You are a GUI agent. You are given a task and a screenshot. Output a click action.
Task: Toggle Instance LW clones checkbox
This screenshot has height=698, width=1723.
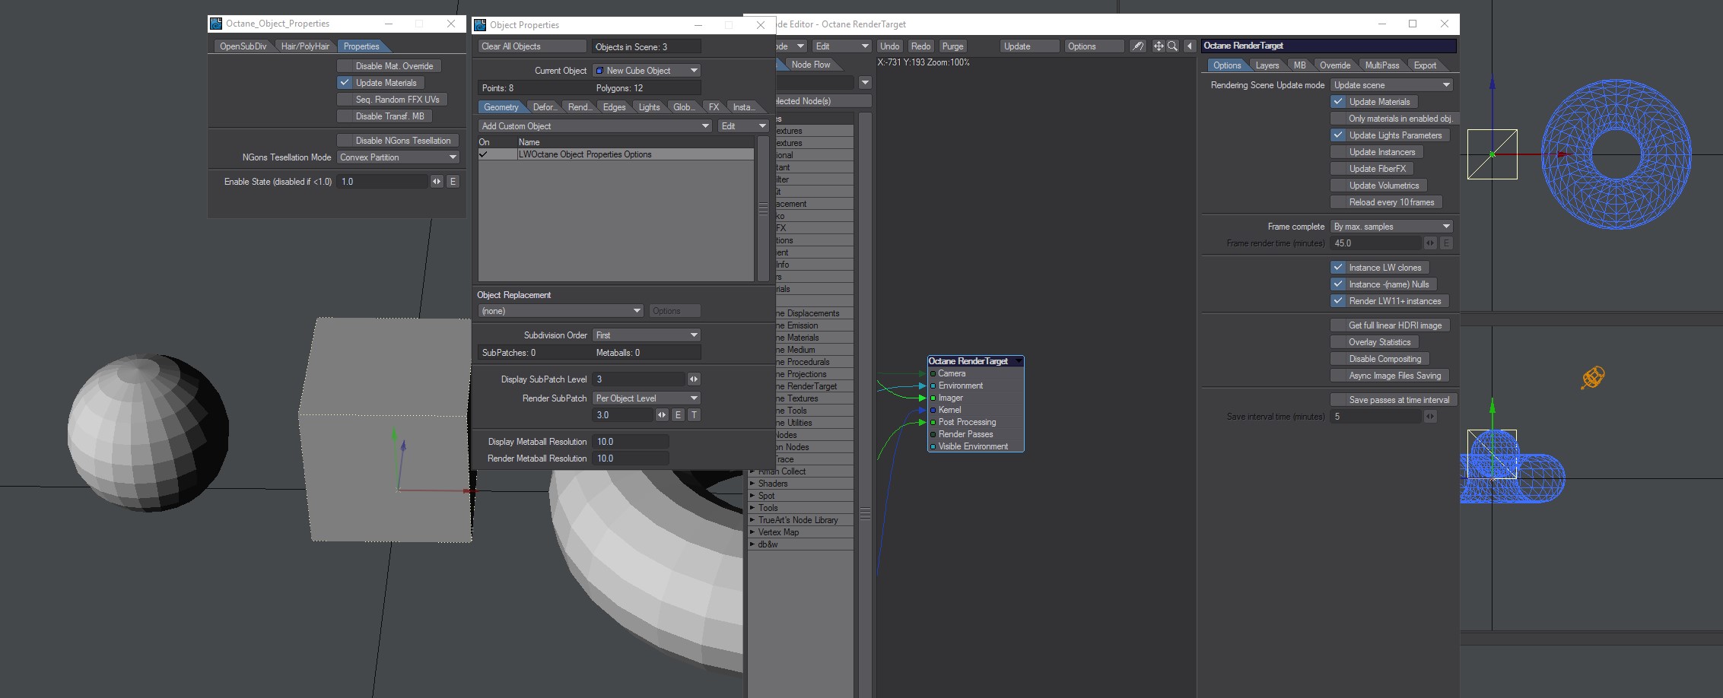pos(1380,268)
